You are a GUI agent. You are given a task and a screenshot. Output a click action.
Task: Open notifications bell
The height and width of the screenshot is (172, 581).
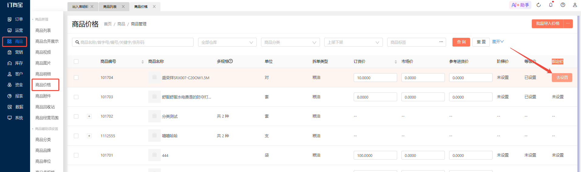(551, 5)
